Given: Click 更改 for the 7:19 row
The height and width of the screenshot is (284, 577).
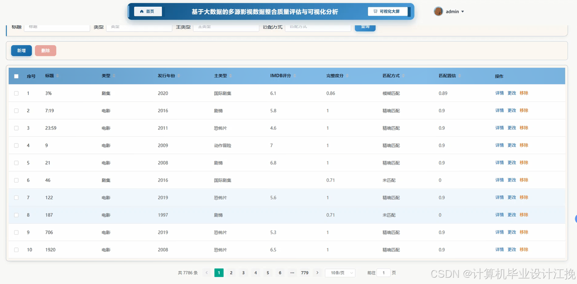Looking at the screenshot, I should 512,110.
